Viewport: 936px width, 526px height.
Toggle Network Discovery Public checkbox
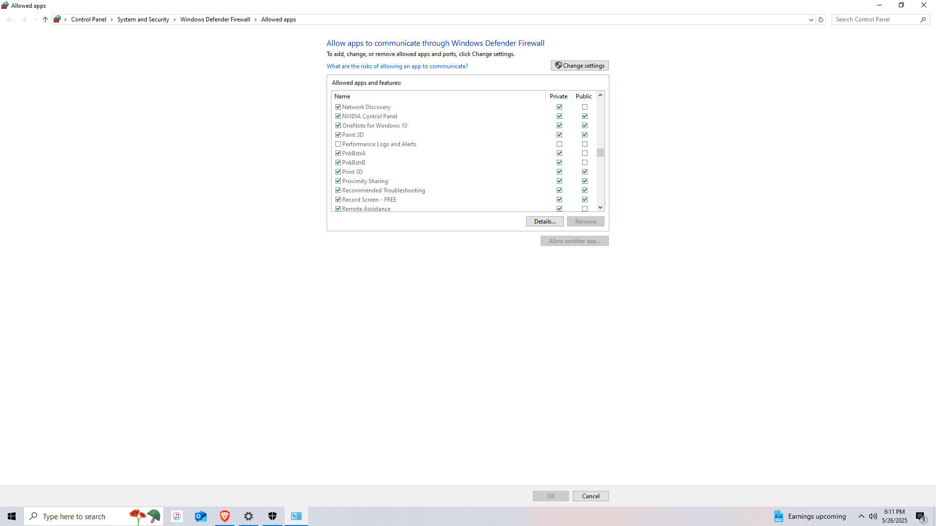(585, 107)
